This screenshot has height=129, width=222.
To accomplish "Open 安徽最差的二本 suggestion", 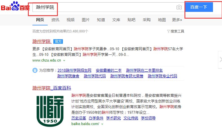I will (109, 70).
